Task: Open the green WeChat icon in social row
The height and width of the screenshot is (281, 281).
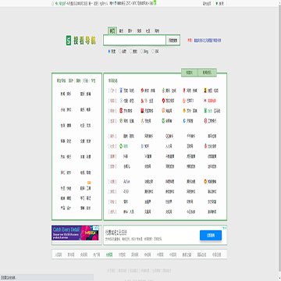Action: point(121,146)
